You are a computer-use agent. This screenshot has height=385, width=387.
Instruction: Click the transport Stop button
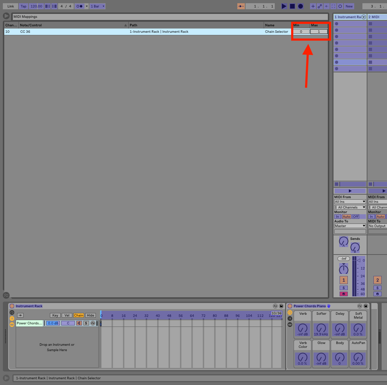(x=292, y=6)
